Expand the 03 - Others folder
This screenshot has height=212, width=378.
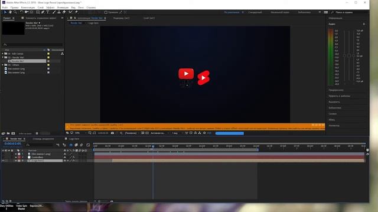point(2,65)
